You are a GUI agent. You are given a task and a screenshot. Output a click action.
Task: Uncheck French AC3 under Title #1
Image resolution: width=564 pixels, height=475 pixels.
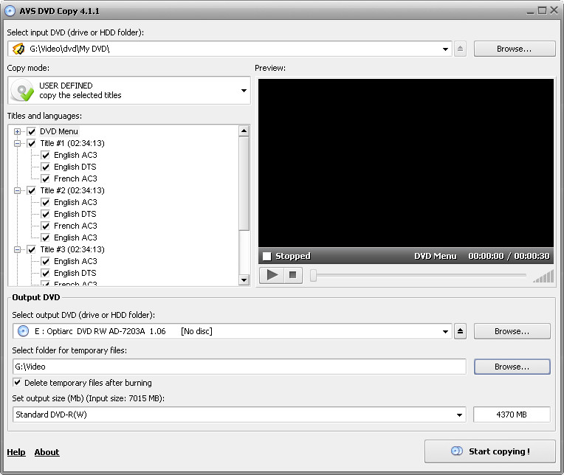[45, 178]
